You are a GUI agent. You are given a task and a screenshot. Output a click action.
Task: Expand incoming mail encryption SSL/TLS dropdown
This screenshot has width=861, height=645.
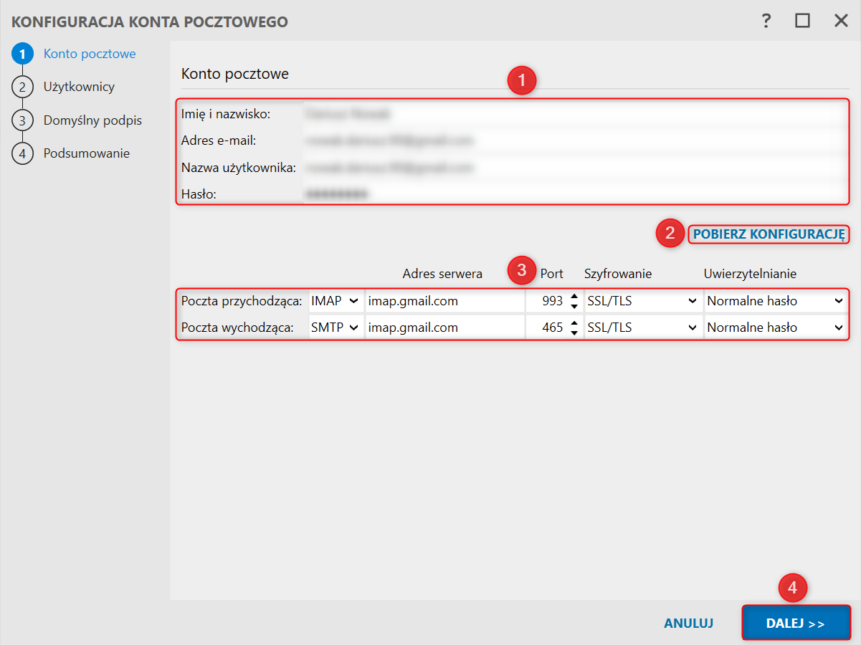click(642, 301)
